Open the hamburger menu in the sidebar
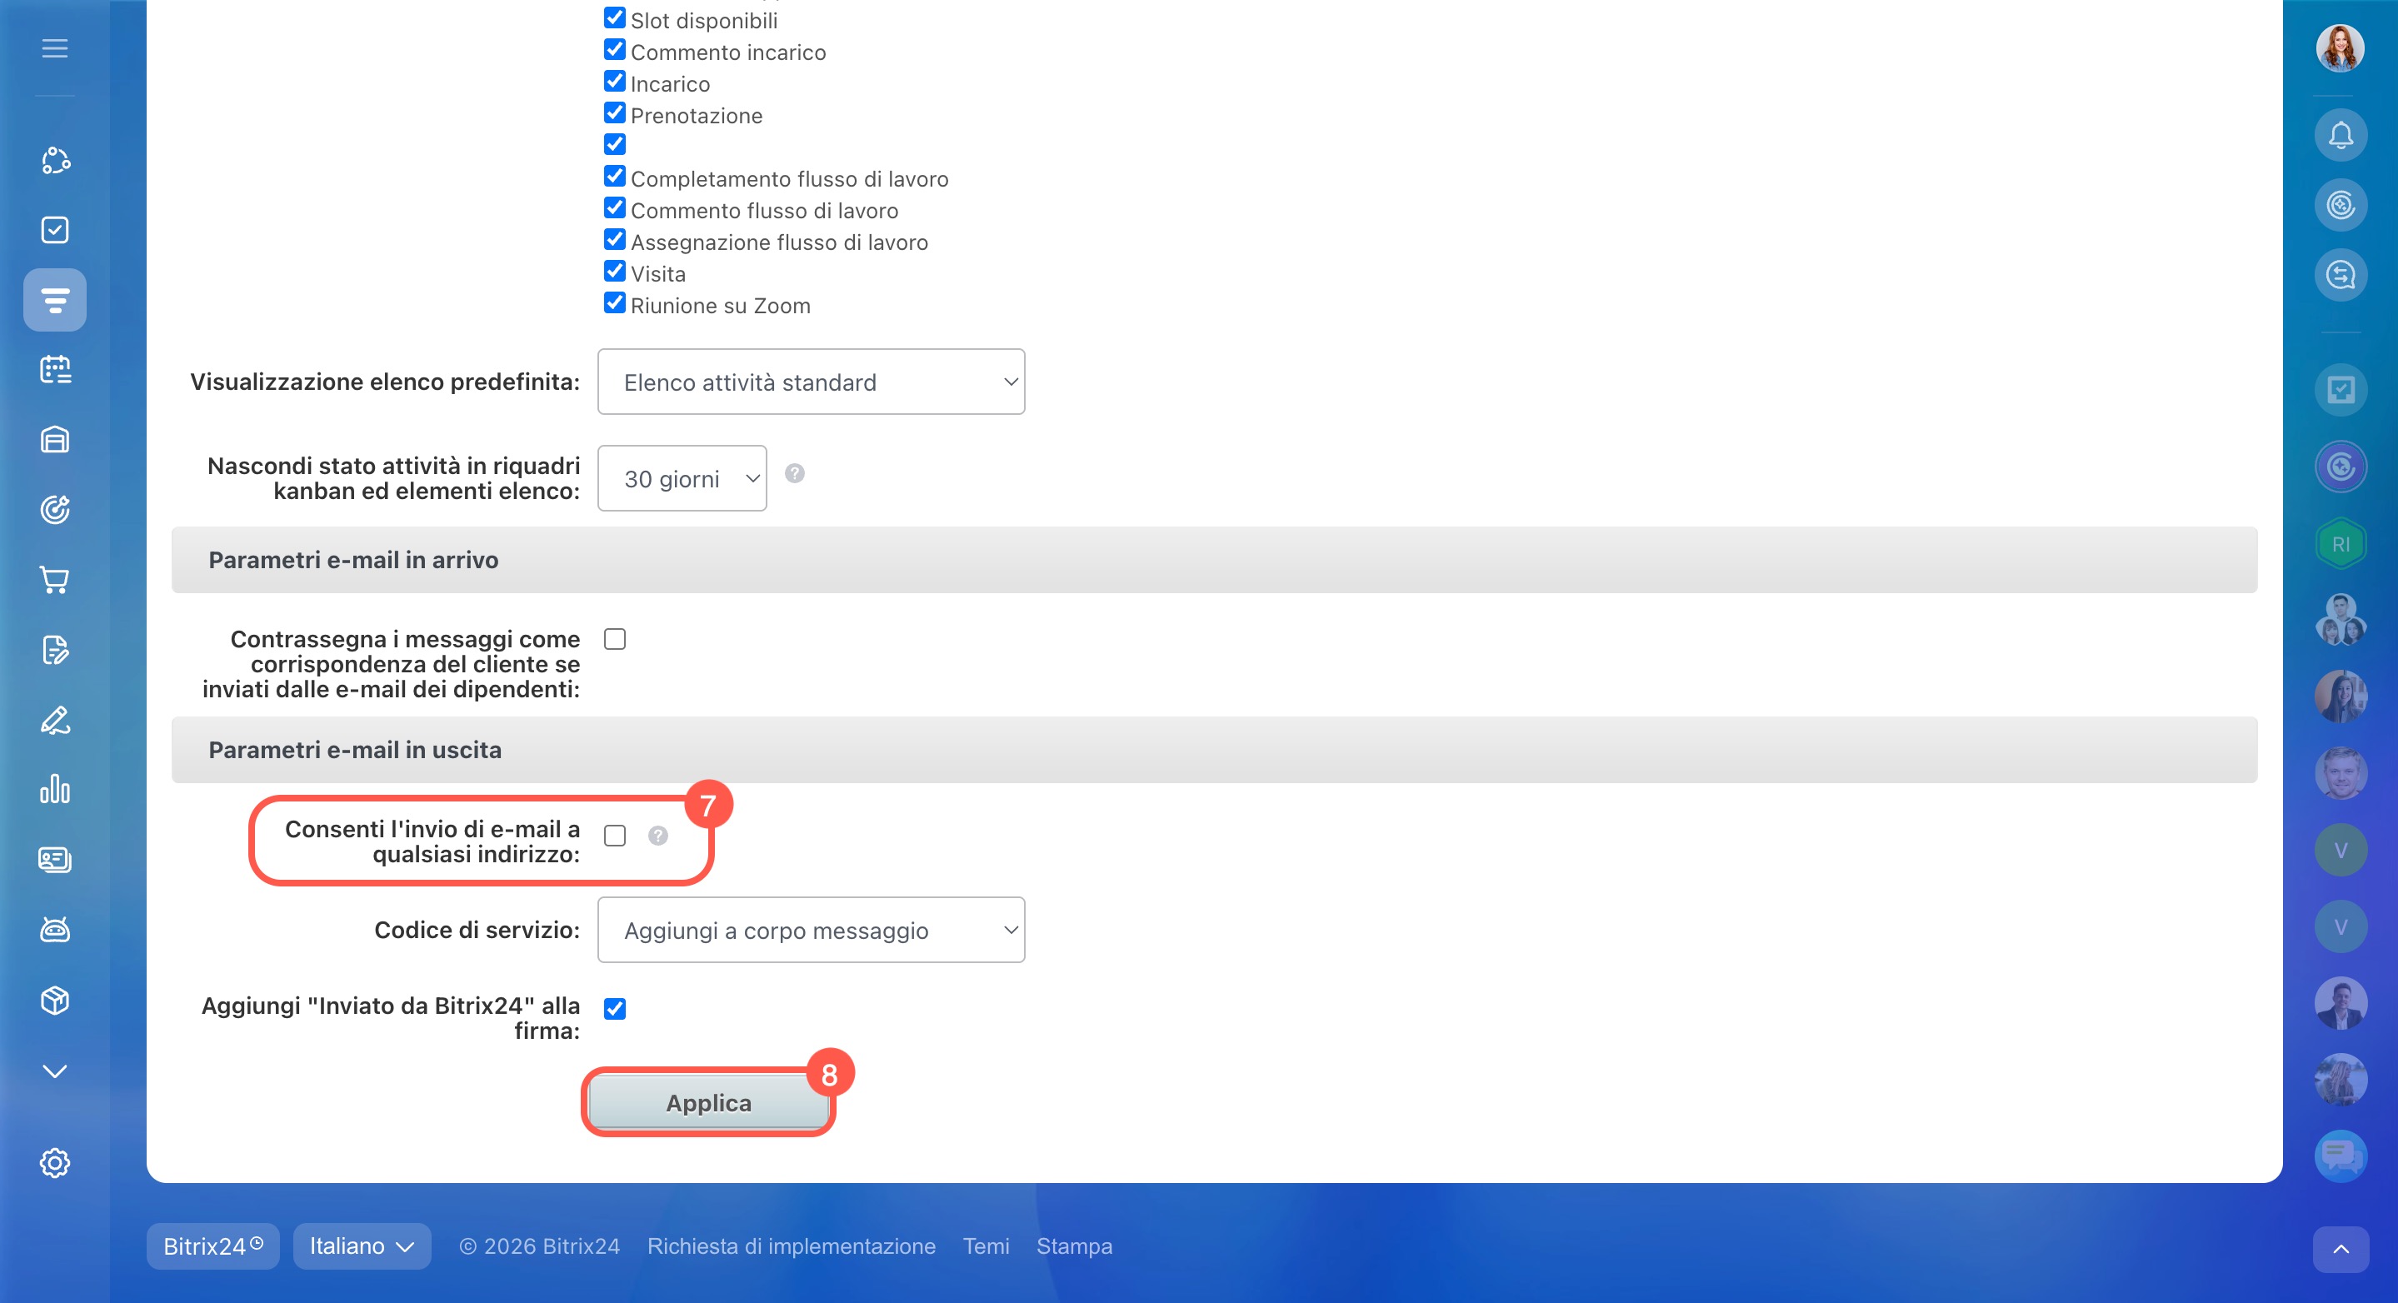 point(55,48)
